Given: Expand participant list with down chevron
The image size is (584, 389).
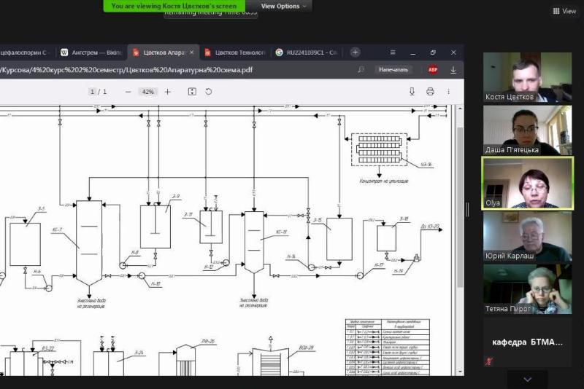Looking at the screenshot, I should 527,379.
